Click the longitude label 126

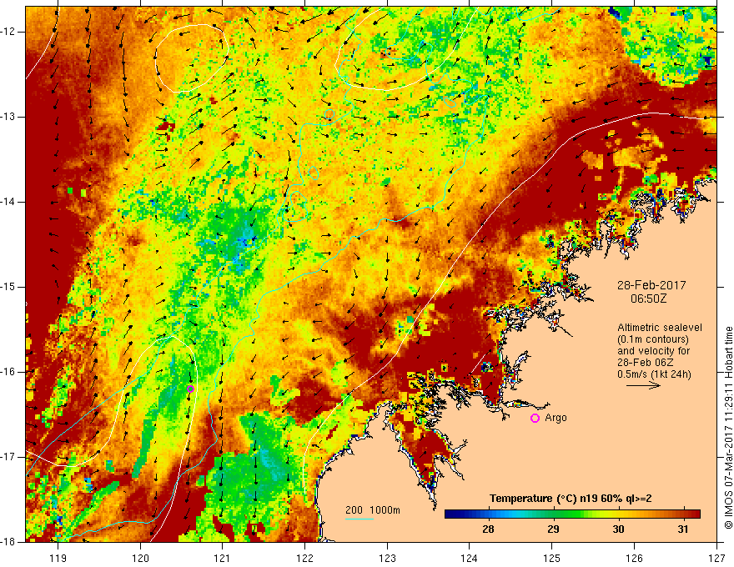(634, 558)
